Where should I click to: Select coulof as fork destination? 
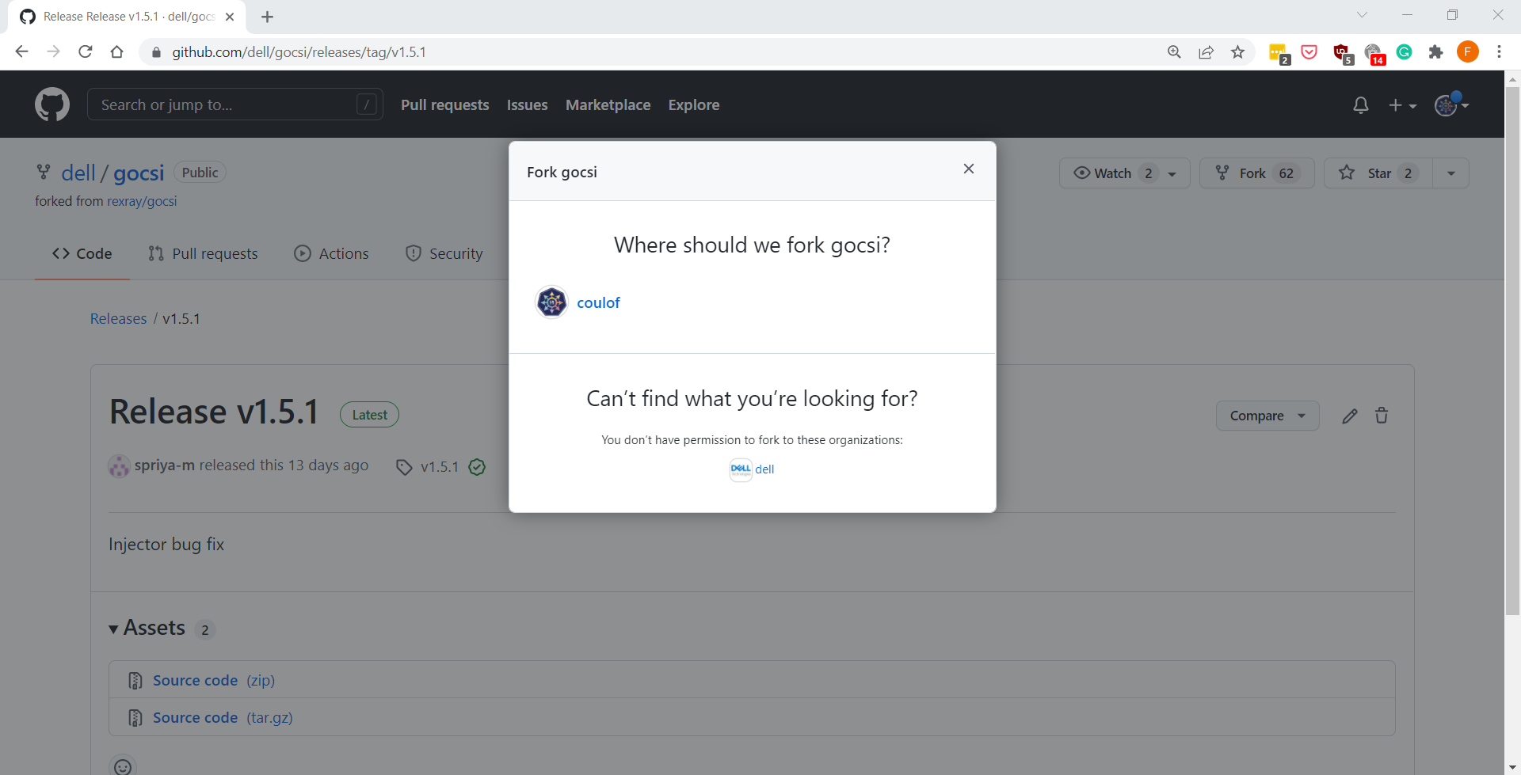pos(598,302)
